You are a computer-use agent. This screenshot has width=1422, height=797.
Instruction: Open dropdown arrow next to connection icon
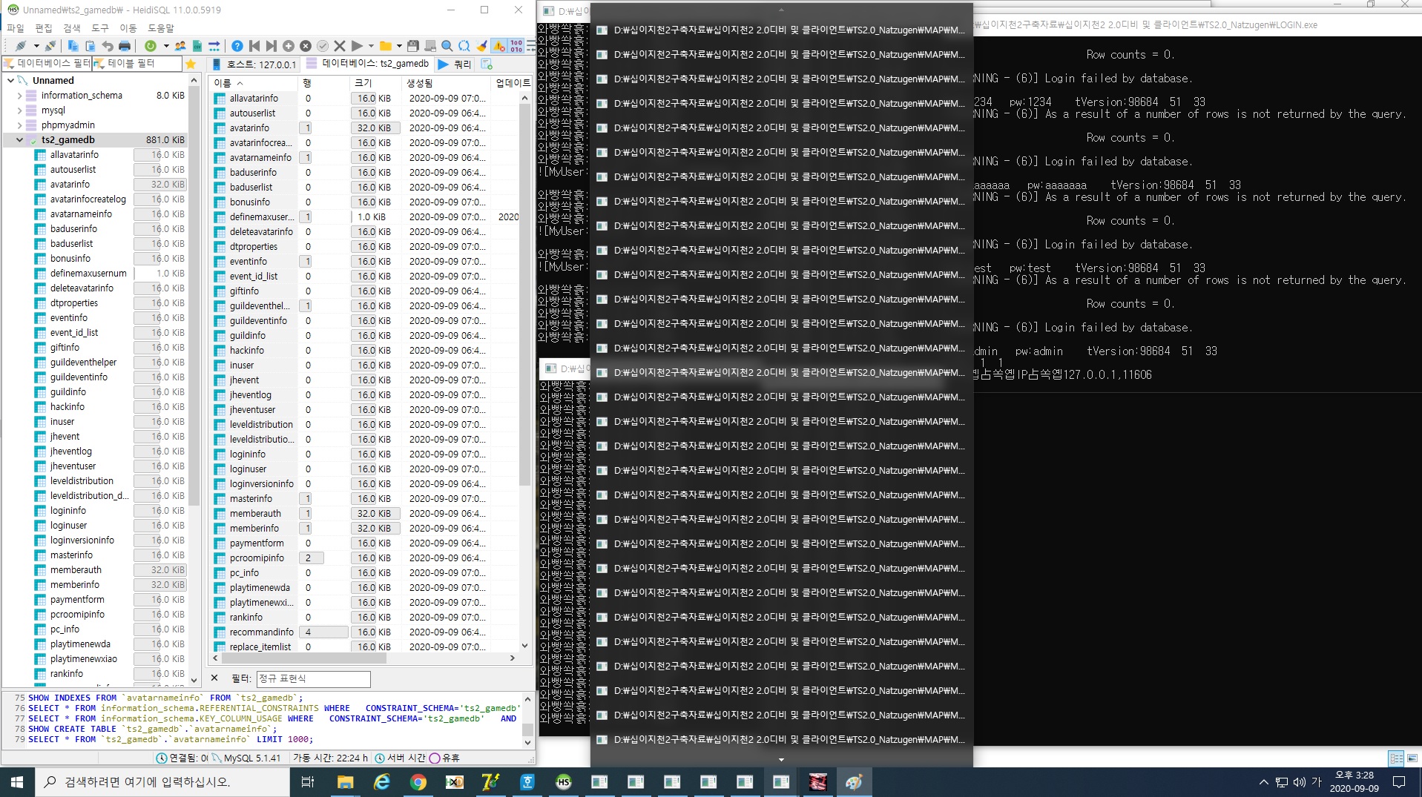point(35,46)
